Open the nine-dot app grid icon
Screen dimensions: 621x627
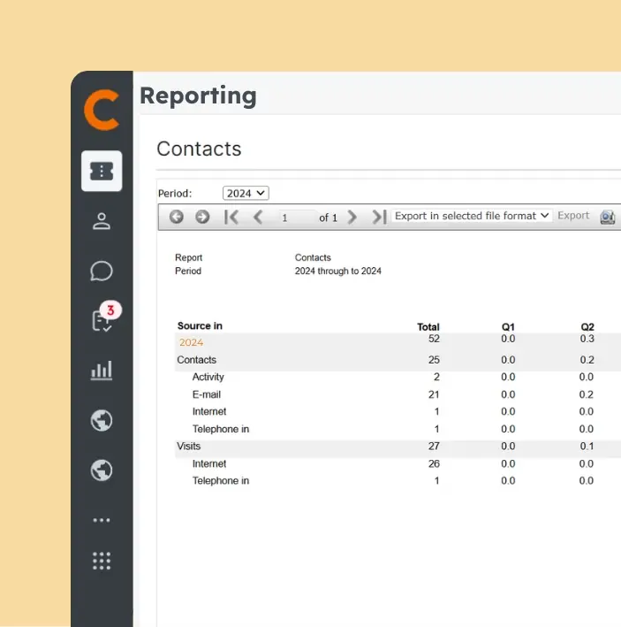[102, 561]
